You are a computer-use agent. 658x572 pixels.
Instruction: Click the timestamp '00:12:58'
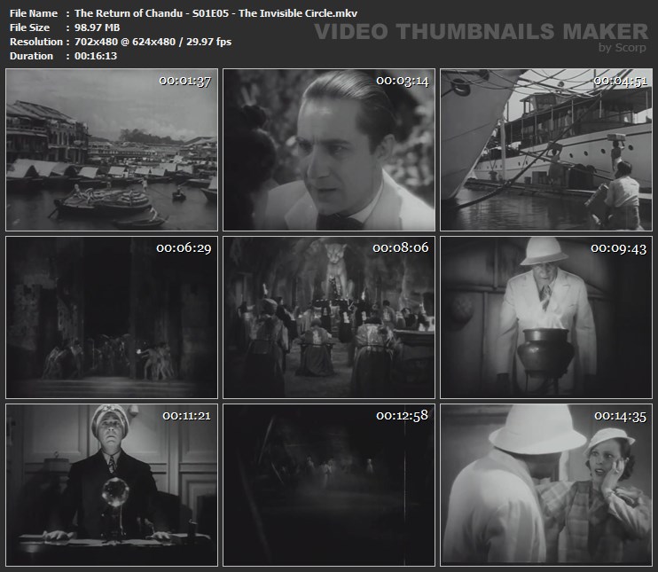click(x=402, y=416)
